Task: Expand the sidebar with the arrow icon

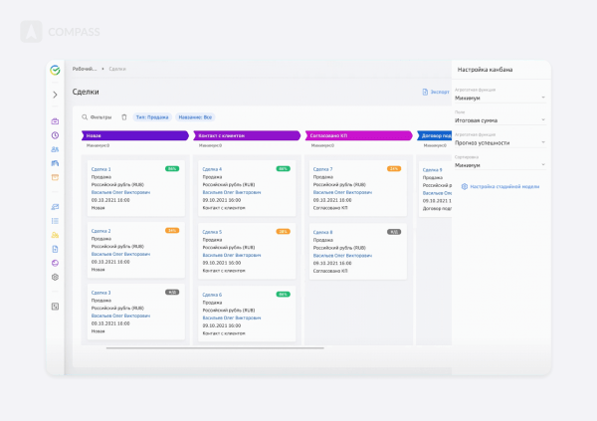Action: [55, 95]
